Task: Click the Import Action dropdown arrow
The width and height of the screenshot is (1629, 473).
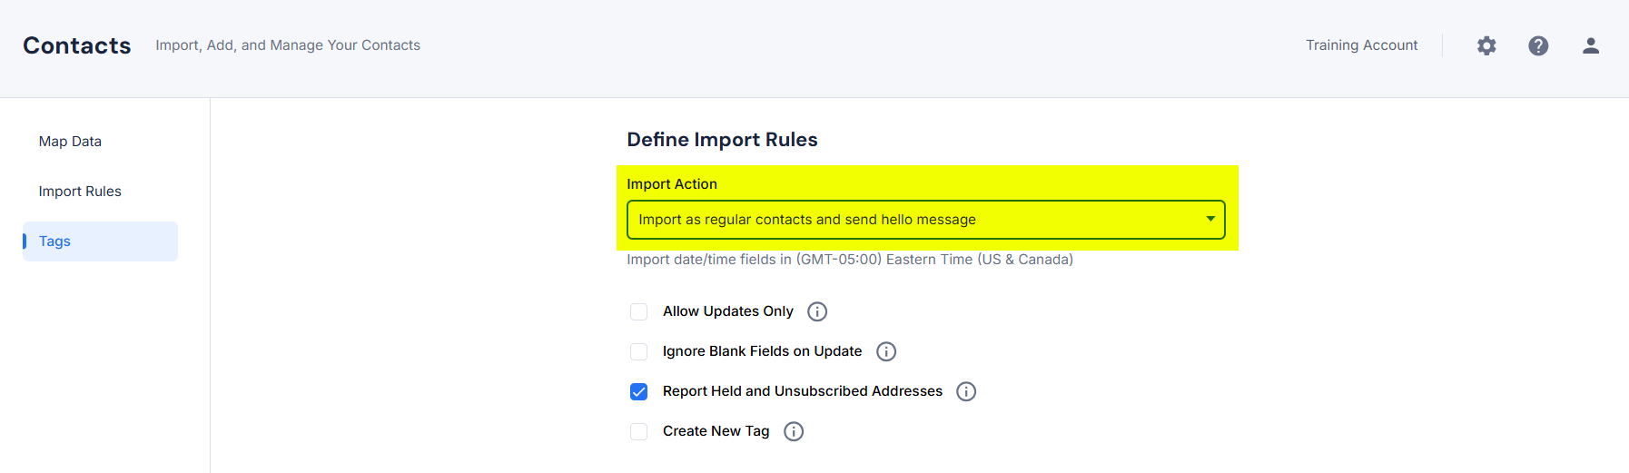Action: click(1210, 219)
